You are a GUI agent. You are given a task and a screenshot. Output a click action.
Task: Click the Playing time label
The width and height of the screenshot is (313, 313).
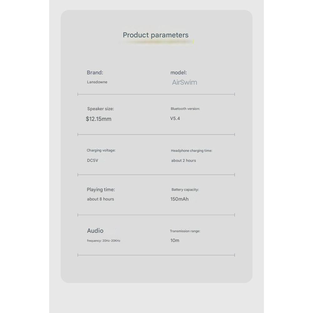click(x=101, y=190)
